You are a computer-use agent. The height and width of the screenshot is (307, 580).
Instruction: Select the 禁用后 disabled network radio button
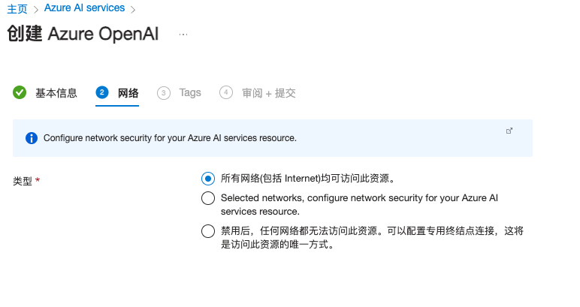point(208,231)
